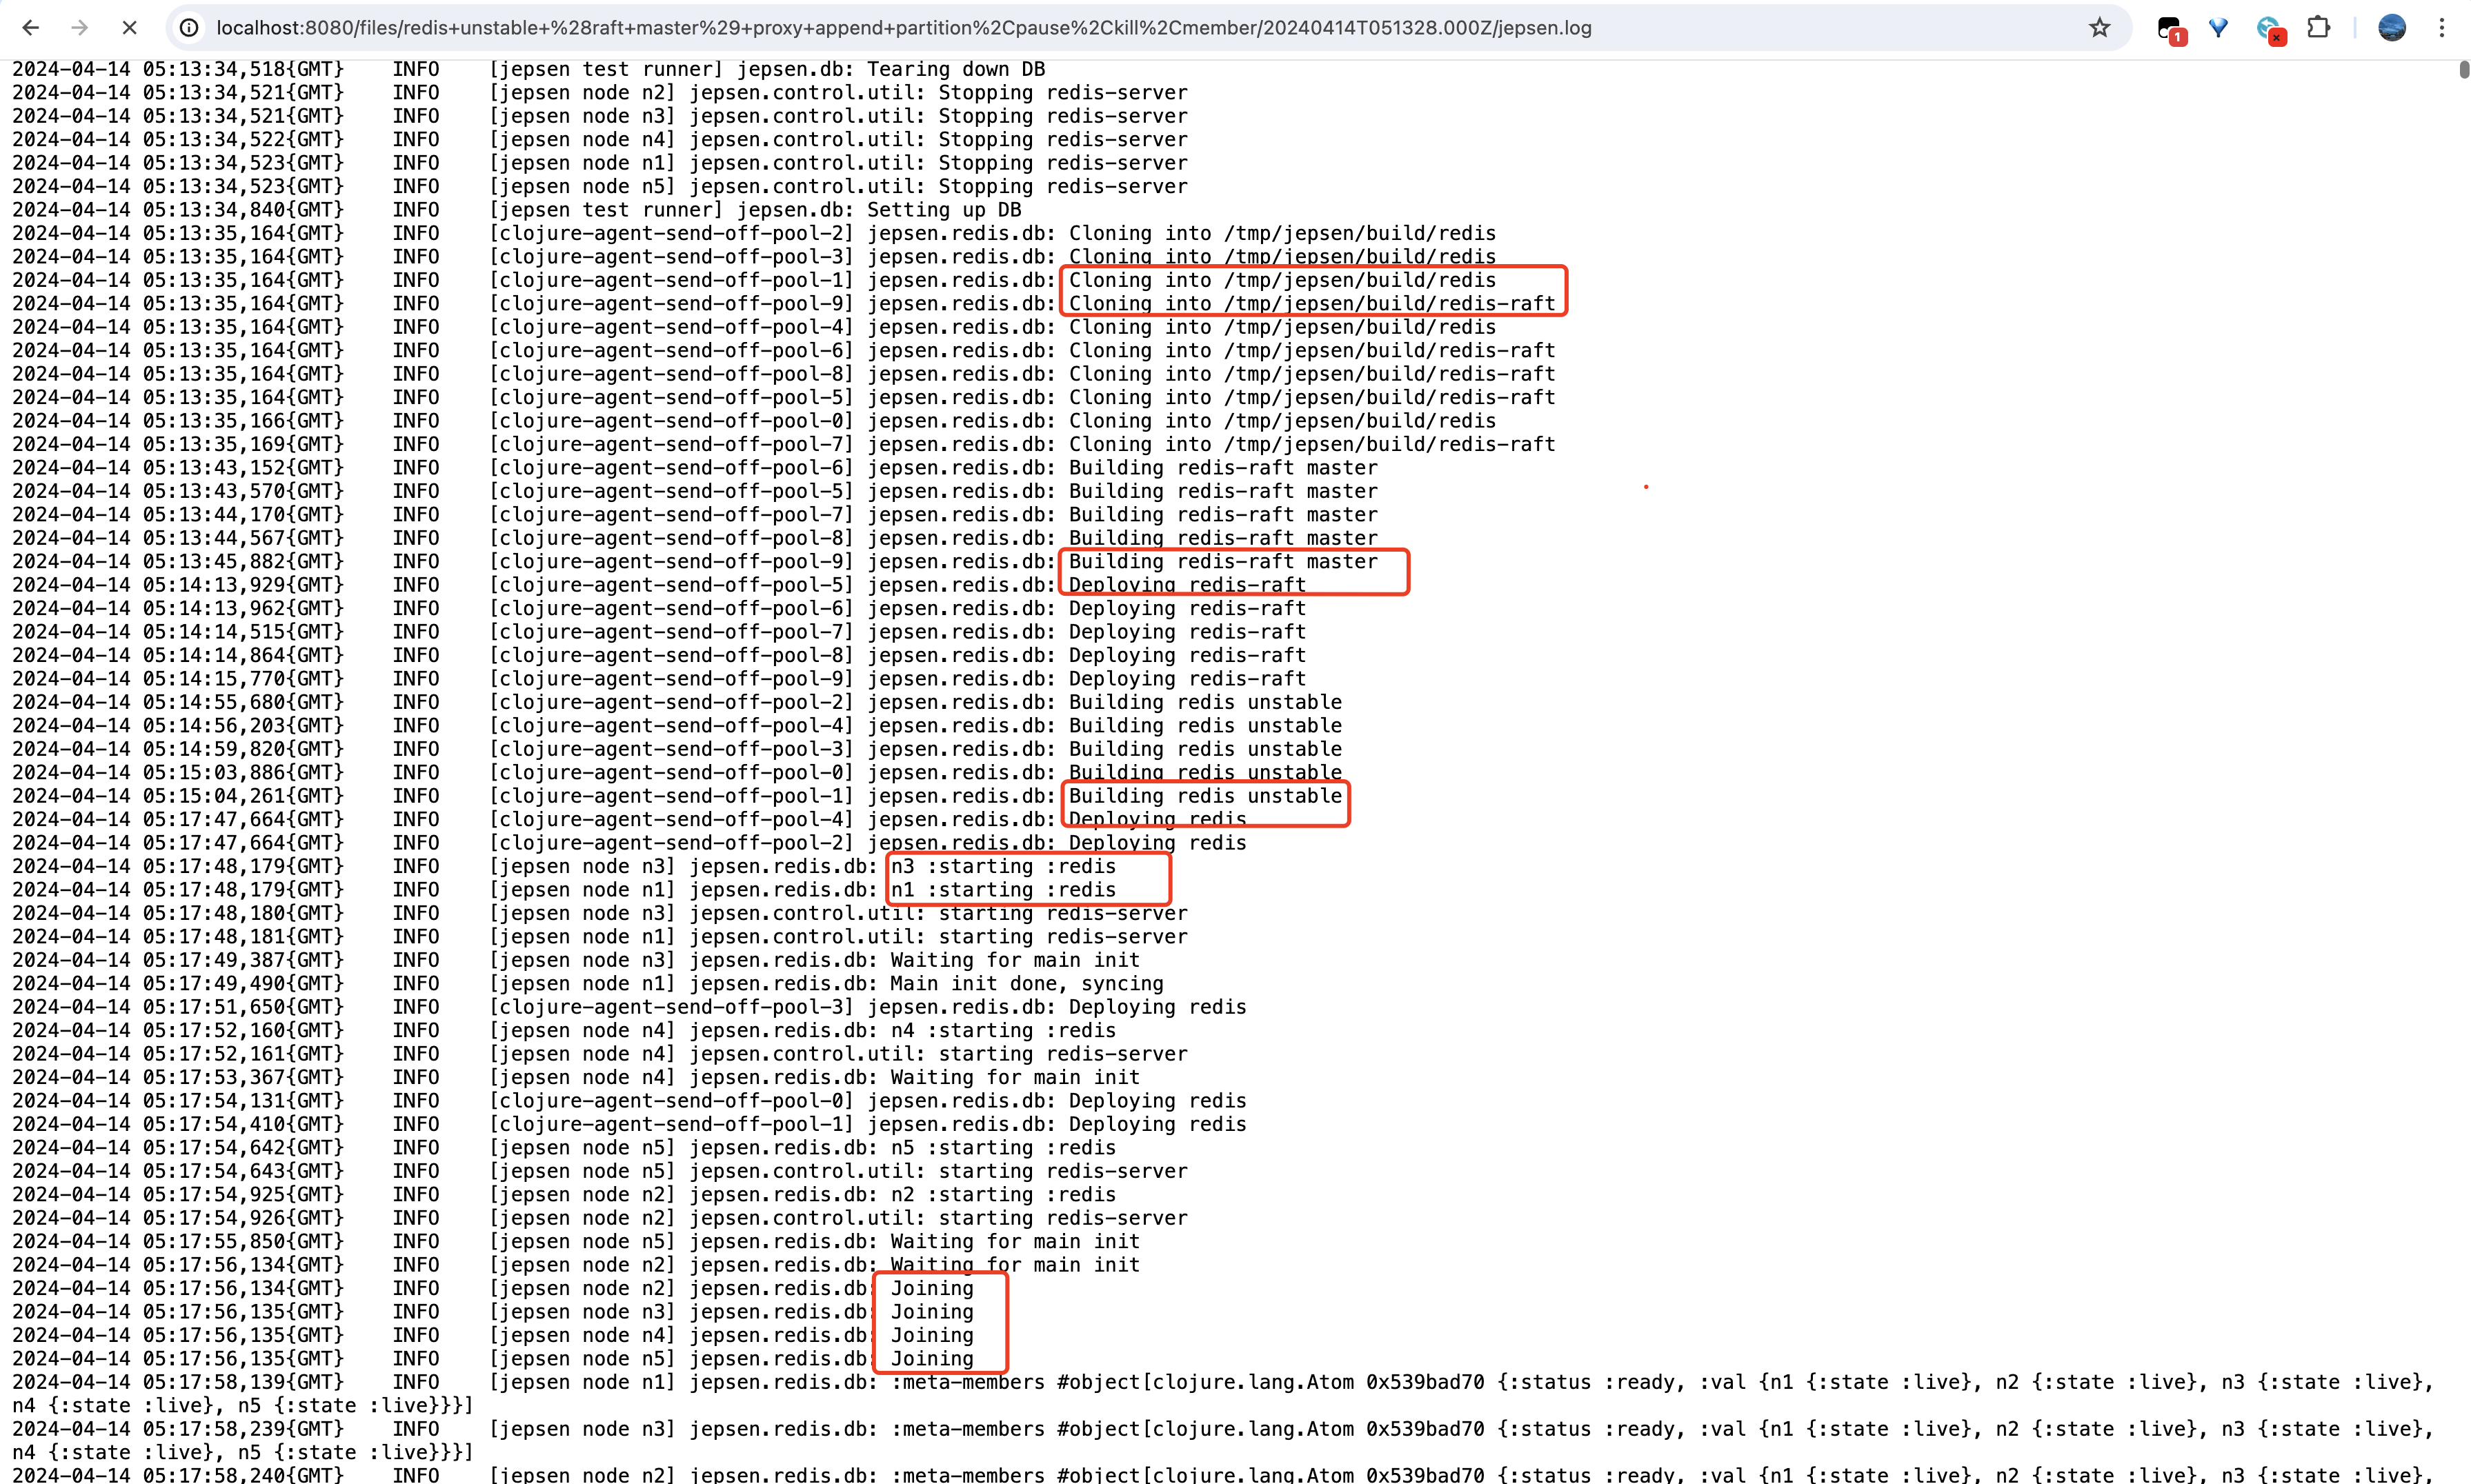Viewport: 2471px width, 1484px height.
Task: Click node n2's 'Joining' message
Action: click(933, 1289)
